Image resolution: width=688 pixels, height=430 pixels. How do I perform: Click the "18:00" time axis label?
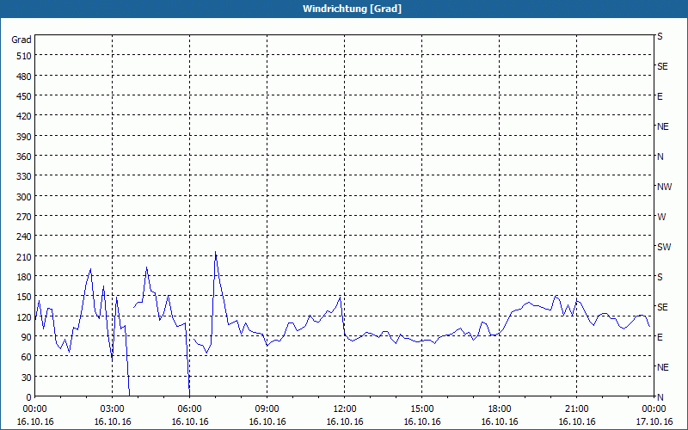pyautogui.click(x=500, y=409)
